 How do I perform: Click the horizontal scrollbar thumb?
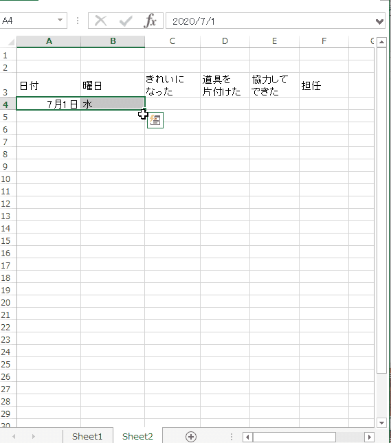(x=294, y=437)
